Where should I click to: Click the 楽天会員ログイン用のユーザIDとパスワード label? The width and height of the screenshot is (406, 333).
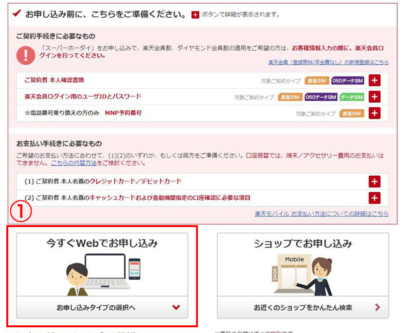[x=82, y=96]
